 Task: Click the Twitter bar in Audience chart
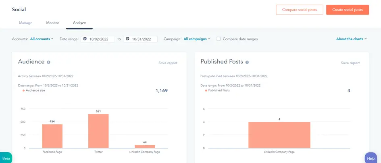click(98, 131)
